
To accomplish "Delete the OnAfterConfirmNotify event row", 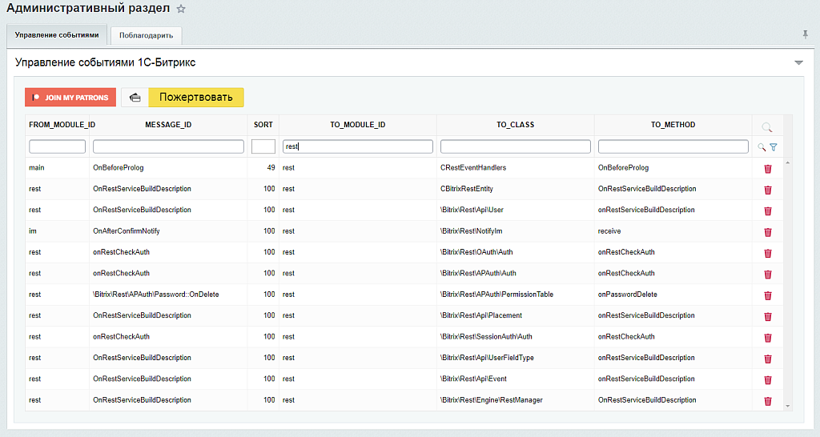I will [x=767, y=232].
